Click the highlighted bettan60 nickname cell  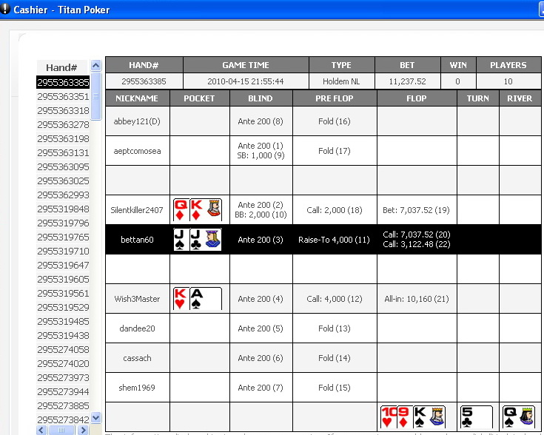point(137,240)
